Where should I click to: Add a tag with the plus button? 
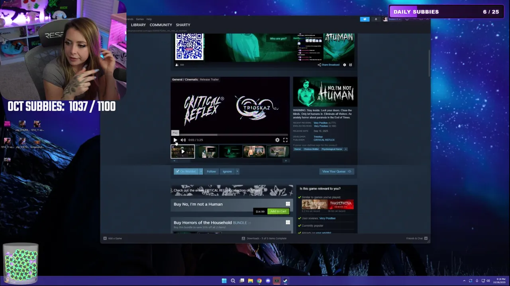(x=345, y=149)
